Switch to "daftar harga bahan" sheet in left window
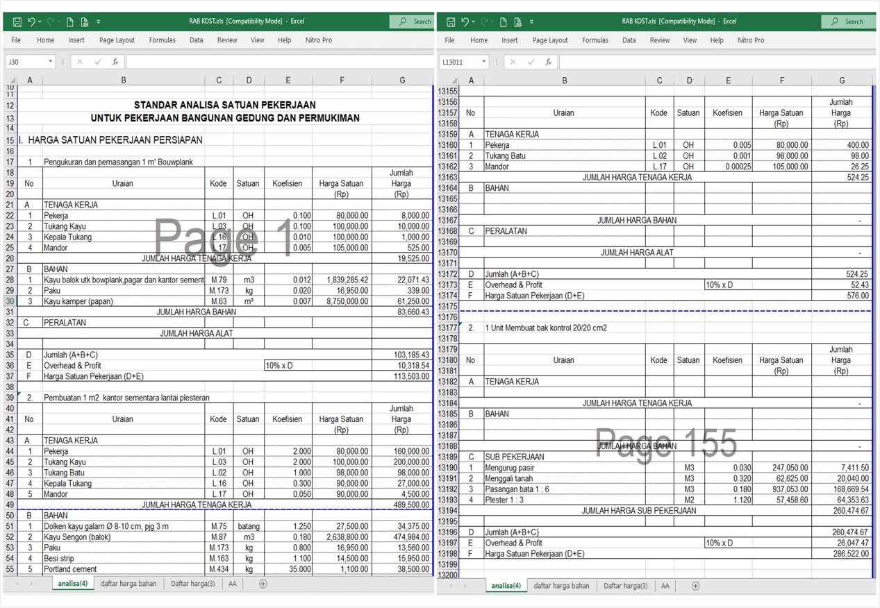 tap(128, 584)
